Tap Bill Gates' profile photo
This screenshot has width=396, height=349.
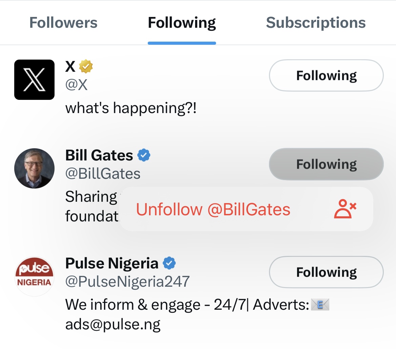click(34, 168)
